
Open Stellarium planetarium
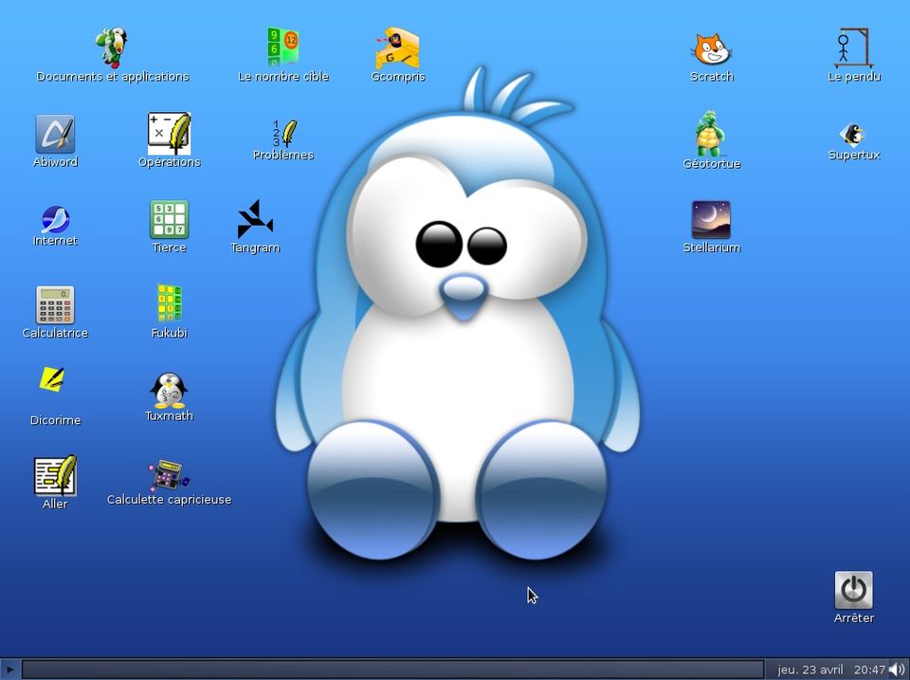(x=711, y=220)
